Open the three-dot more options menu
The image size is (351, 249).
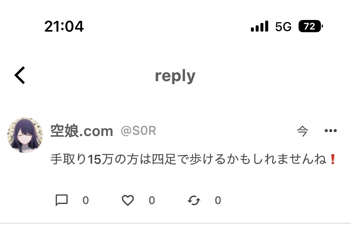pos(331,131)
